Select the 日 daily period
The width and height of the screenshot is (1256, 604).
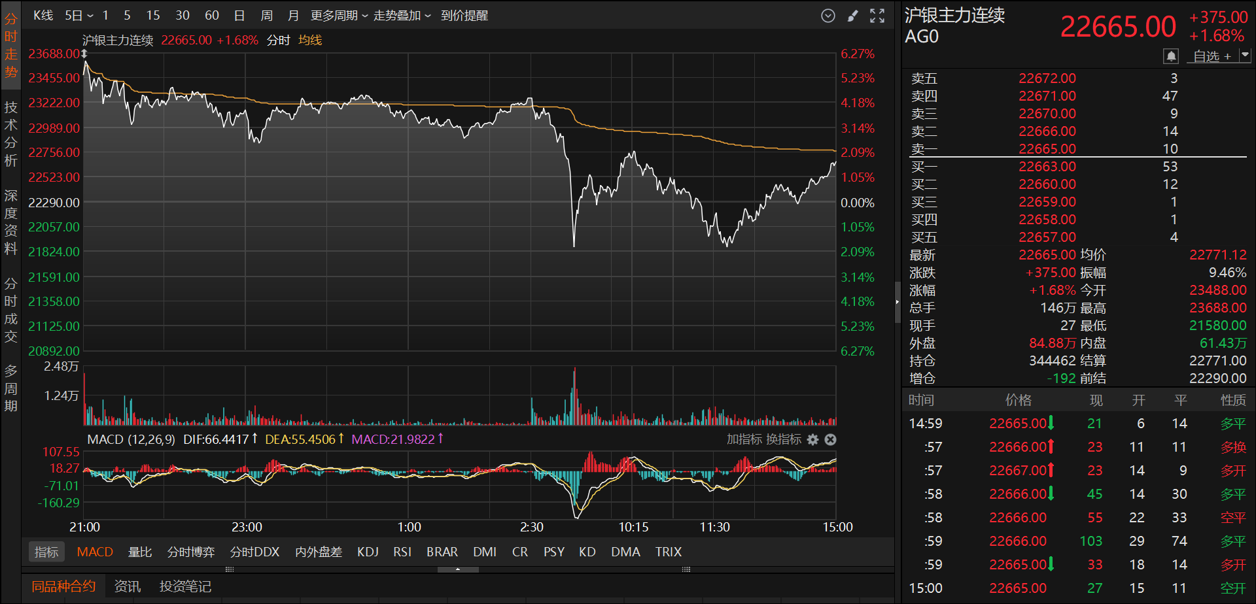(x=239, y=16)
